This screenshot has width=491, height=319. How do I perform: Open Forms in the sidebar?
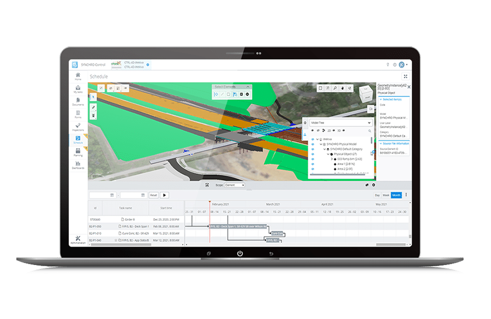[x=78, y=115]
